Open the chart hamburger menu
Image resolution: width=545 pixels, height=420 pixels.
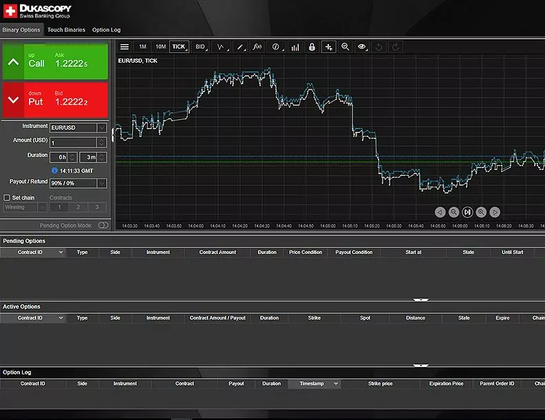125,47
